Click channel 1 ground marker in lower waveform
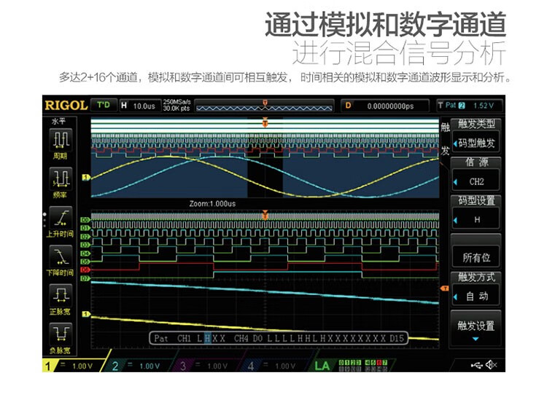547x397 pixels. click(86, 314)
